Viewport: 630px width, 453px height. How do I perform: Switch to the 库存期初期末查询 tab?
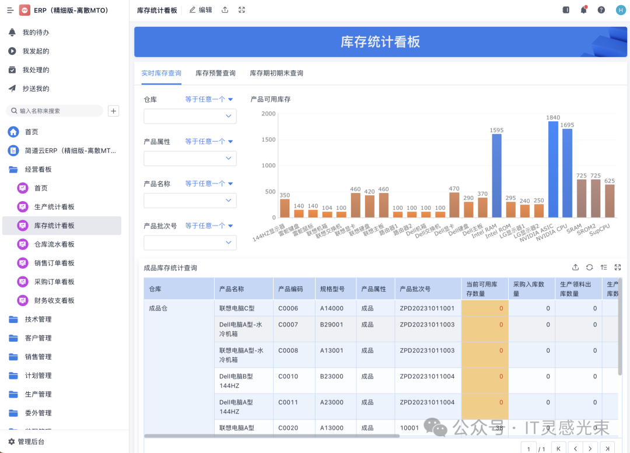[x=276, y=73]
